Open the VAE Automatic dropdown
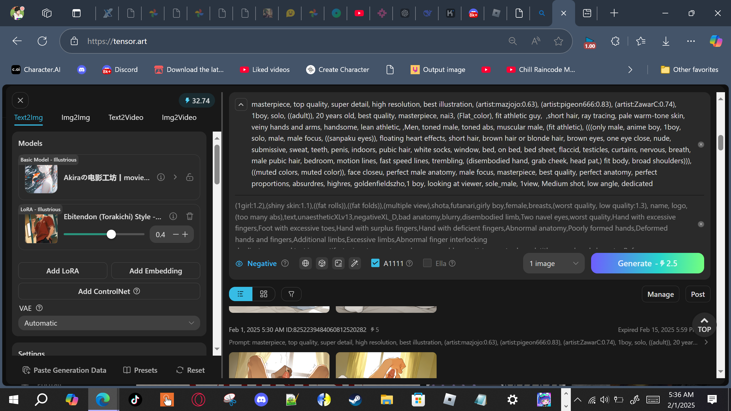This screenshot has height=411, width=731. tap(109, 323)
